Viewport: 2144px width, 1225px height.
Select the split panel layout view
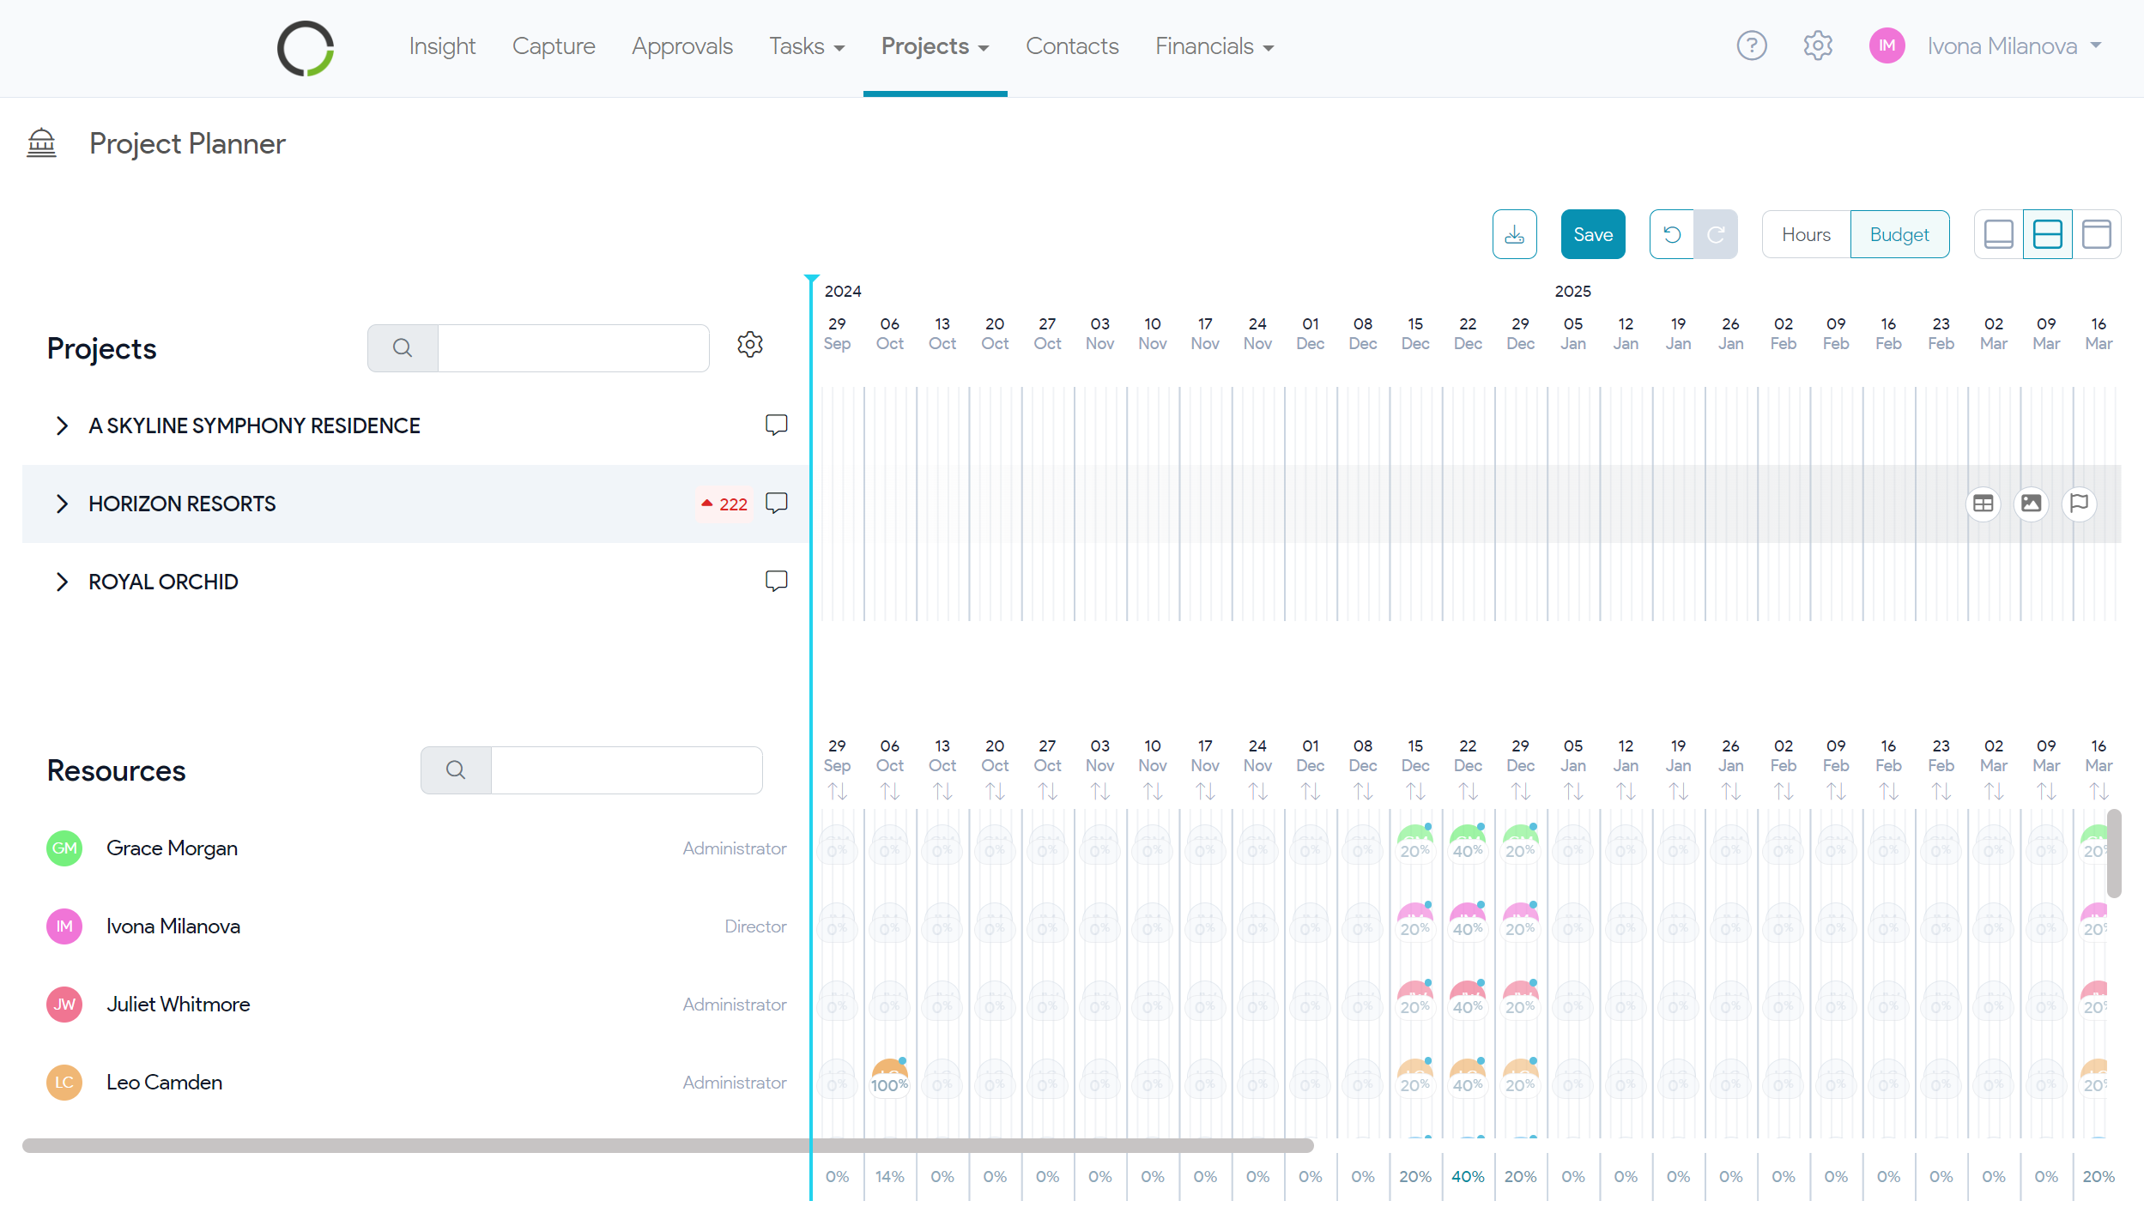click(2047, 234)
